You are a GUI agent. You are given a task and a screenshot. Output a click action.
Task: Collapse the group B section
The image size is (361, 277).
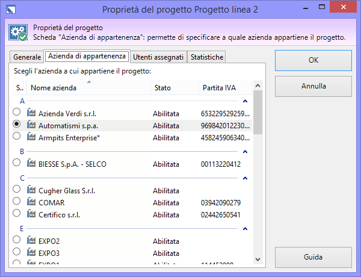[x=245, y=152]
